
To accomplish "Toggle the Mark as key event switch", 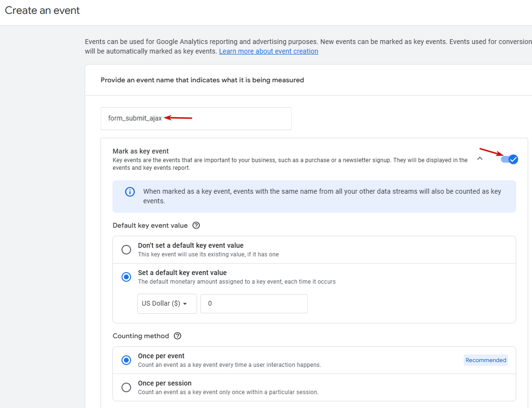I will coord(510,159).
